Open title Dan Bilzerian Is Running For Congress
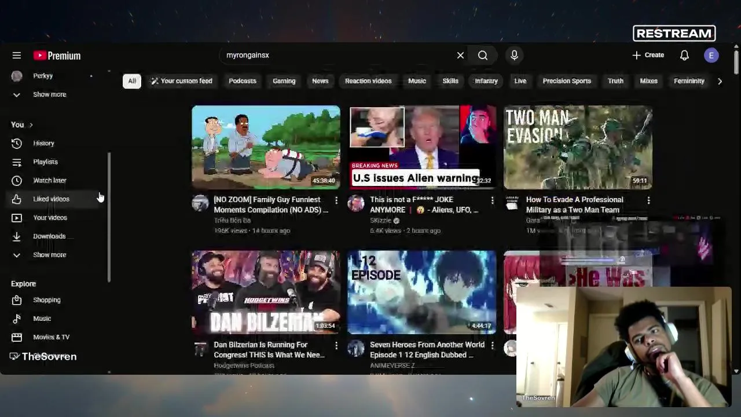 [269, 350]
